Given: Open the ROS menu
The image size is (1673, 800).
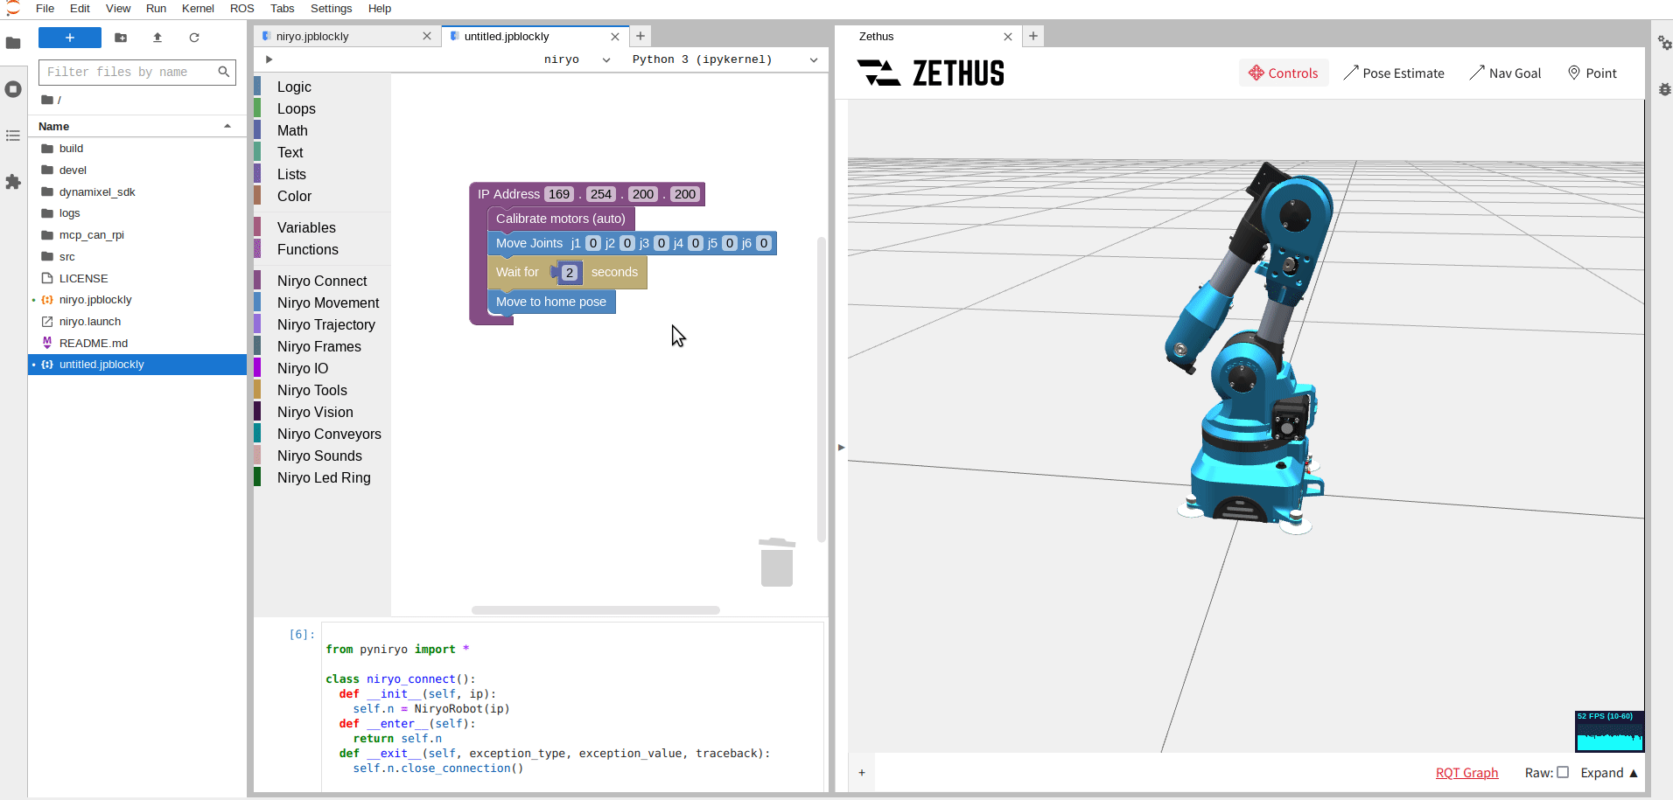Looking at the screenshot, I should tap(242, 9).
